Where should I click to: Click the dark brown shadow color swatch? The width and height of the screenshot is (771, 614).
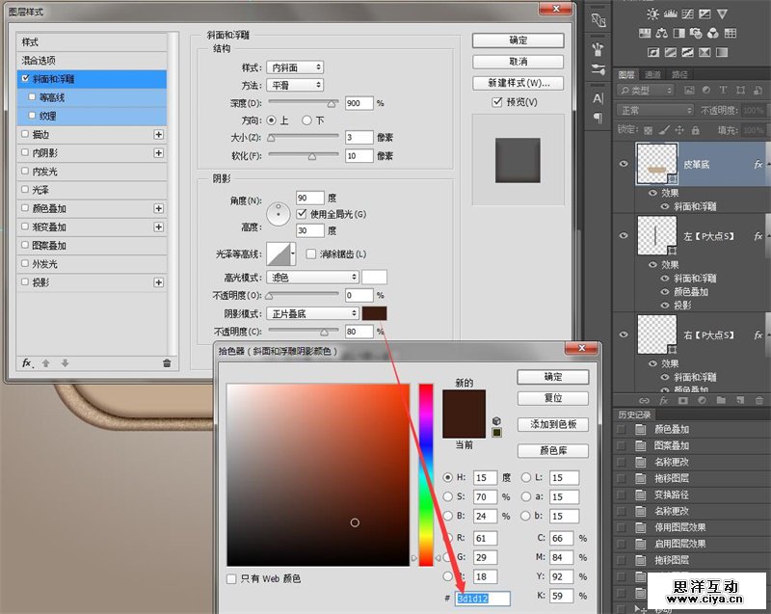[x=374, y=313]
